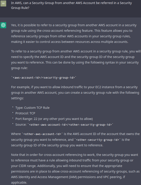Click the word 'applicable.' ending the response
The width and height of the screenshot is (141, 185).
19,183
